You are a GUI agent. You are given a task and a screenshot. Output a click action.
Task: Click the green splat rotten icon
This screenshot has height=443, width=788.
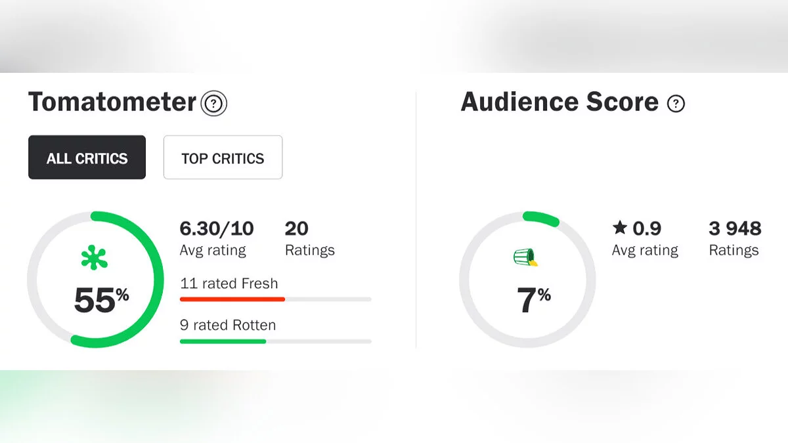[x=95, y=258]
